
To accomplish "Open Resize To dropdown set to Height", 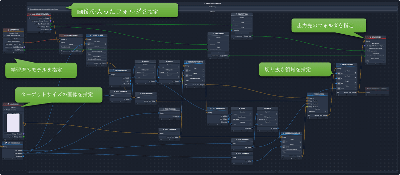I will 97,49.
